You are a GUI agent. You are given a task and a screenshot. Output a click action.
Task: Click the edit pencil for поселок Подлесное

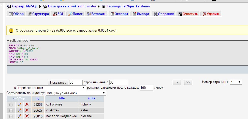click(19, 116)
